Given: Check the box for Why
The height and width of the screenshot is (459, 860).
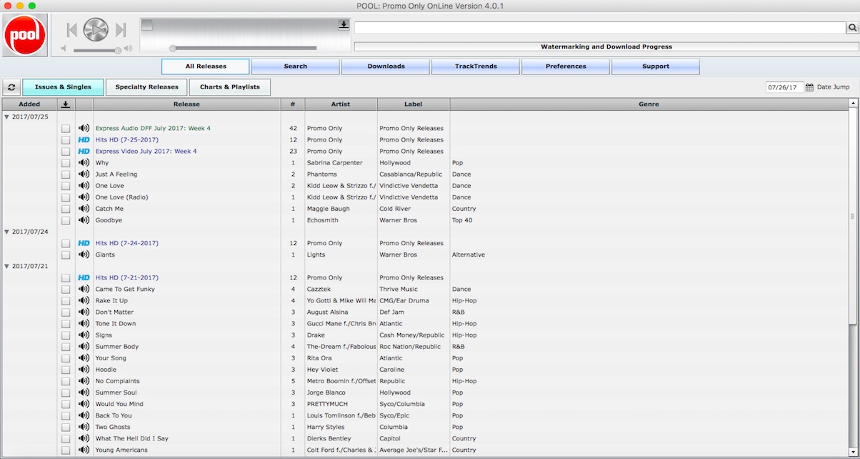Looking at the screenshot, I should [66, 163].
